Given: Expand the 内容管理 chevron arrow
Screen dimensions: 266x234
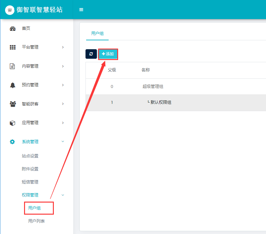Looking at the screenshot, I should point(63,66).
